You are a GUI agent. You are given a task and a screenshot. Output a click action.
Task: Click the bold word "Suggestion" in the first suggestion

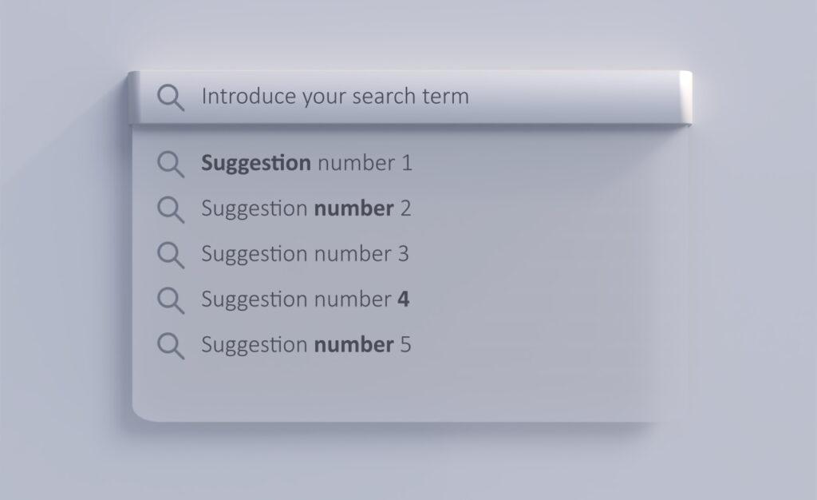tap(255, 164)
